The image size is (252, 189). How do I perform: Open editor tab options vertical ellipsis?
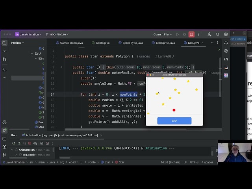click(x=218, y=43)
